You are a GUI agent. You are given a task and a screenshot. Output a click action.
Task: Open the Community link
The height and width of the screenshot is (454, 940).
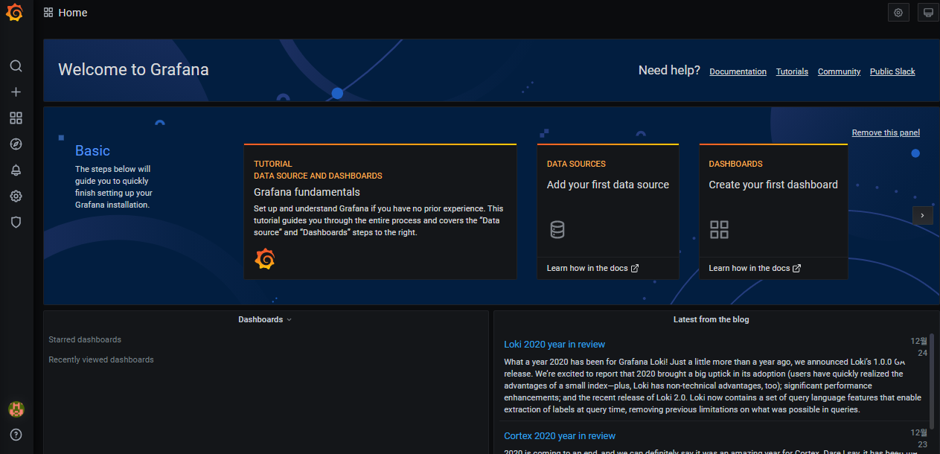(x=839, y=71)
